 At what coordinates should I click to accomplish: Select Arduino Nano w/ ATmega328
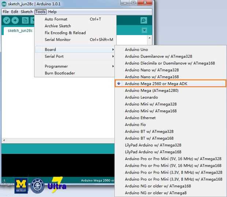(171, 70)
